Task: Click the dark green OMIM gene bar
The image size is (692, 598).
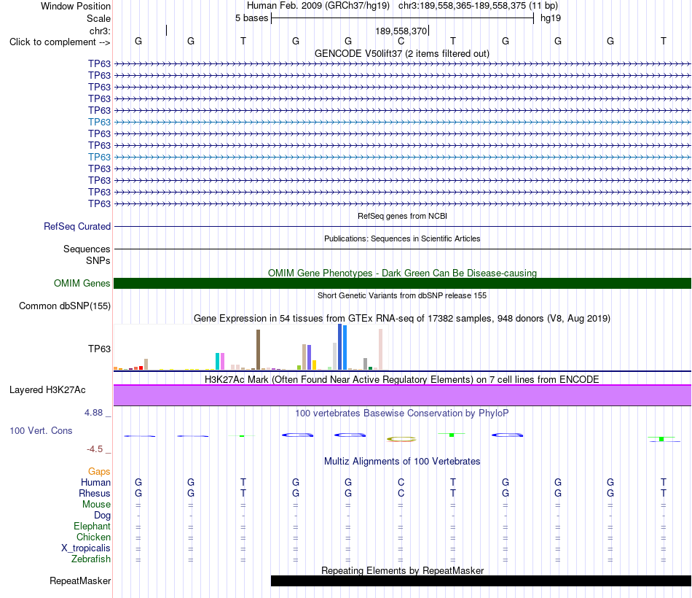Action: 402,283
